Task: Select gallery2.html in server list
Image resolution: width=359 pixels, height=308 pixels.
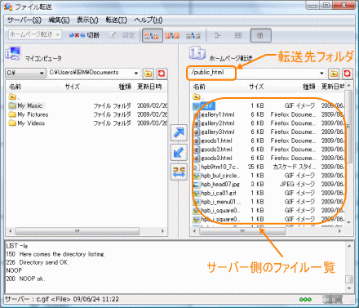Action: coord(214,123)
